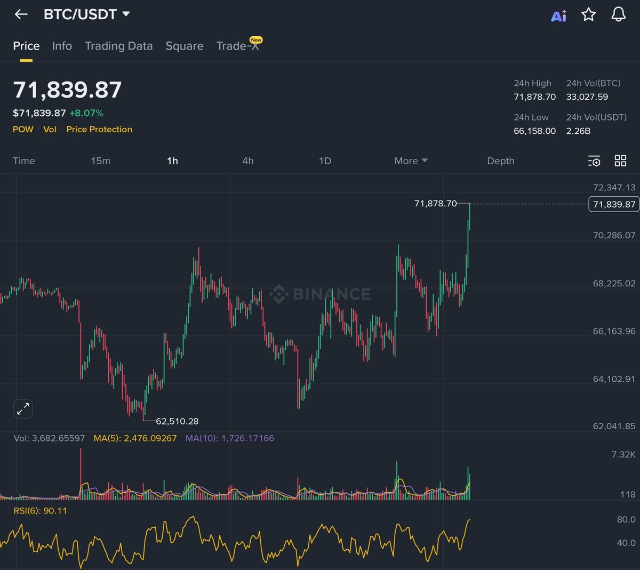
Task: Tap the chart high label 71,878.70
Action: tap(436, 203)
